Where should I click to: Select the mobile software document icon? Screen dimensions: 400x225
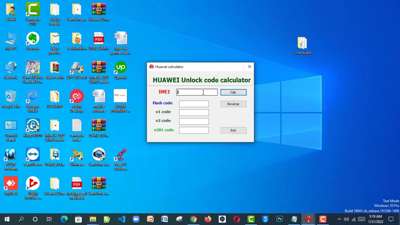click(x=99, y=101)
